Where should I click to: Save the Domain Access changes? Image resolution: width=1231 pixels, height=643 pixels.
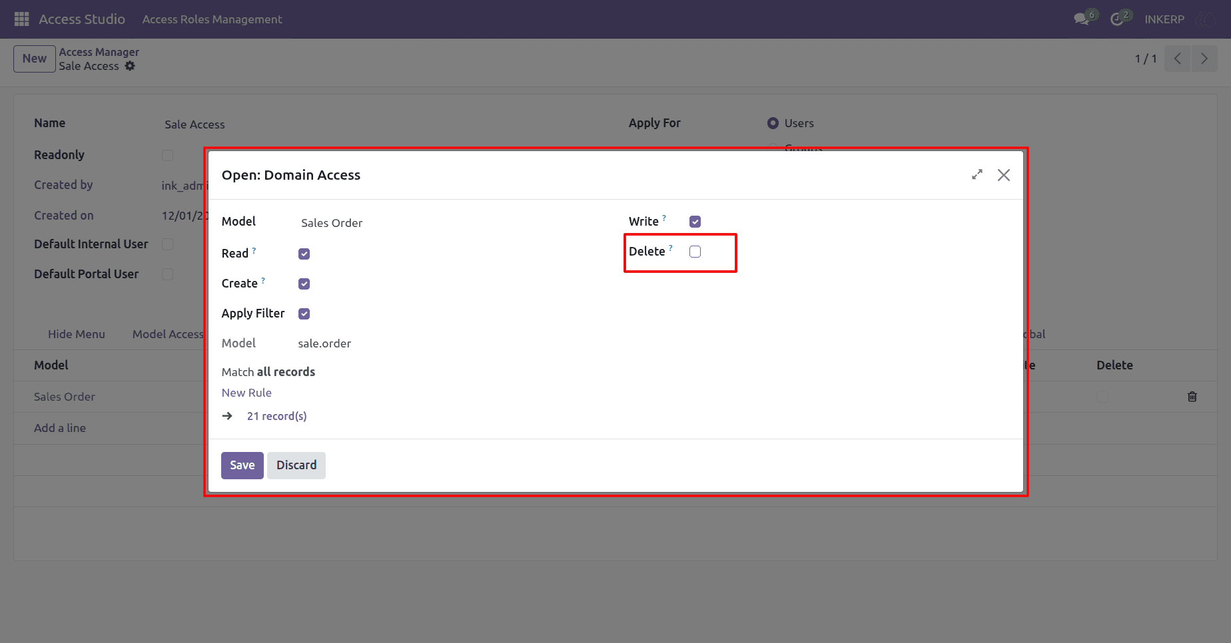tap(242, 465)
